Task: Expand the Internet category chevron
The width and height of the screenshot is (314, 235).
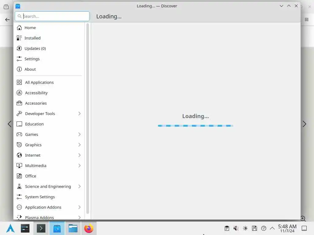Action: (x=79, y=155)
